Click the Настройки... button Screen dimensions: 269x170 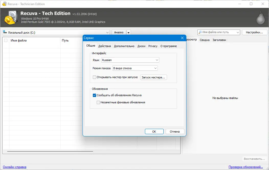point(254,32)
